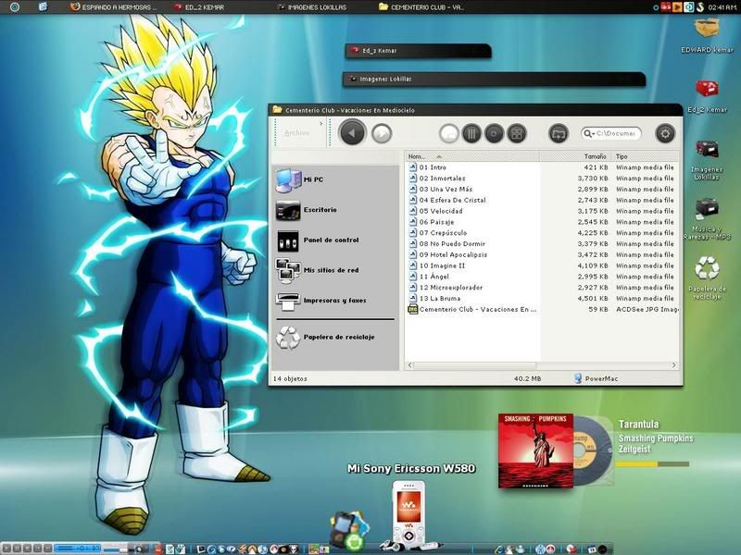
Task: Open the views grid button
Action: pyautogui.click(x=517, y=133)
